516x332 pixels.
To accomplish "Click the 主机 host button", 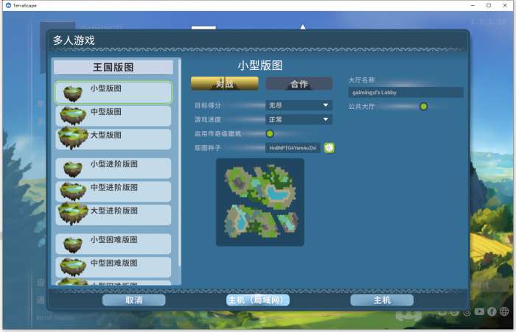I will (x=382, y=300).
